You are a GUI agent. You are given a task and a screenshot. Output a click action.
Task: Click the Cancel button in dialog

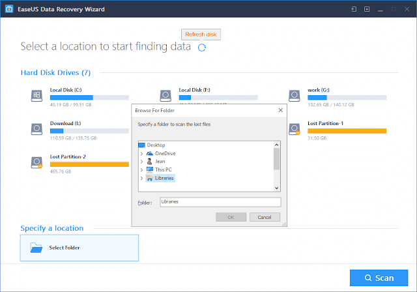pyautogui.click(x=265, y=217)
